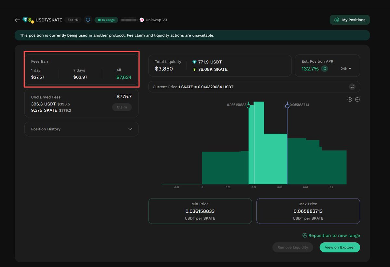The image size is (390, 267).
Task: Click the SKATE token icon in Total Liquidity
Action: pyautogui.click(x=194, y=69)
